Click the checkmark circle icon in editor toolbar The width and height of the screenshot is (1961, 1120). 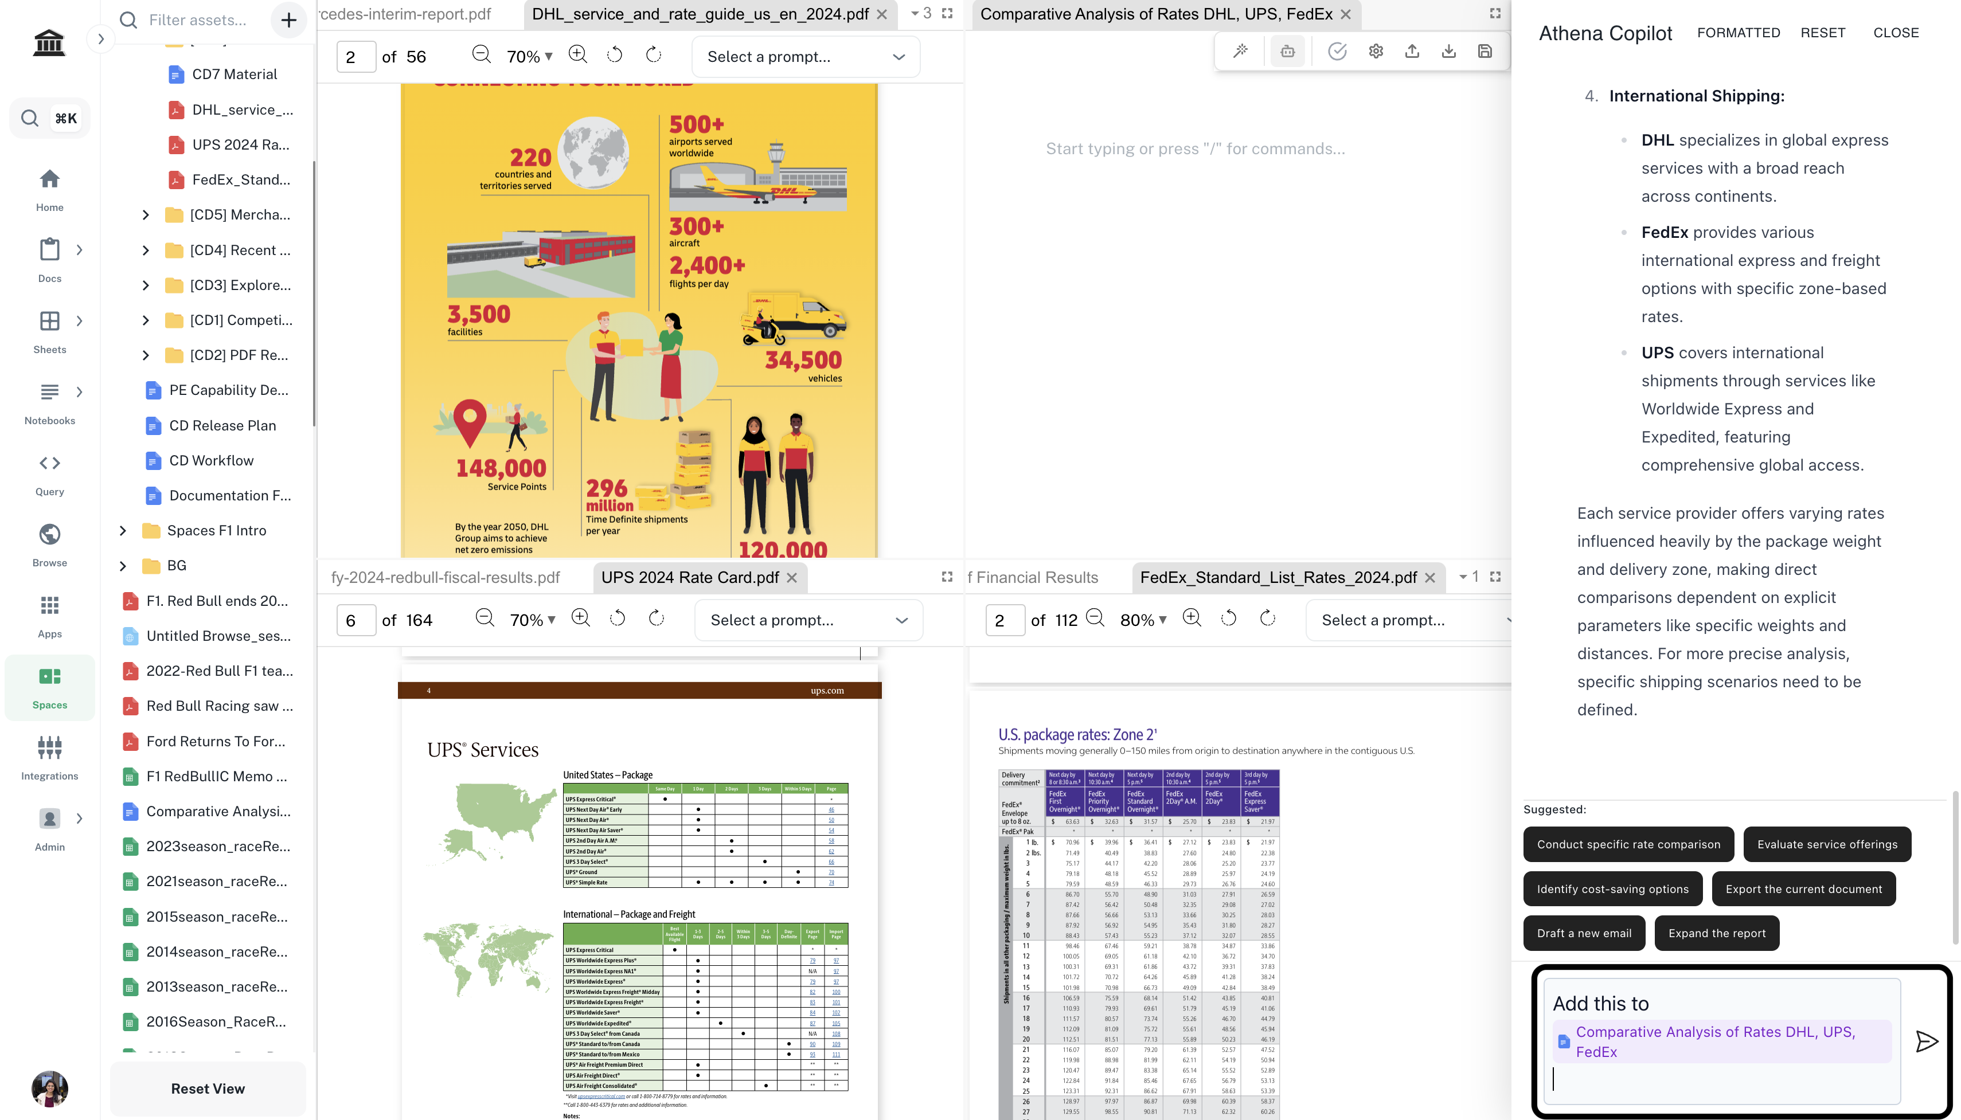pyautogui.click(x=1337, y=52)
